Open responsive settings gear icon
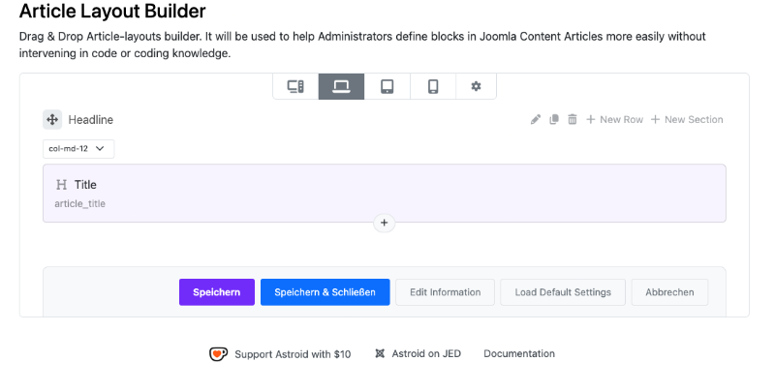Viewport: 775px width, 392px height. click(476, 86)
